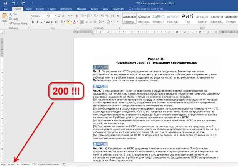Decrease the paragraph indent
Viewport: 238px width, 167px height.
pos(102,16)
